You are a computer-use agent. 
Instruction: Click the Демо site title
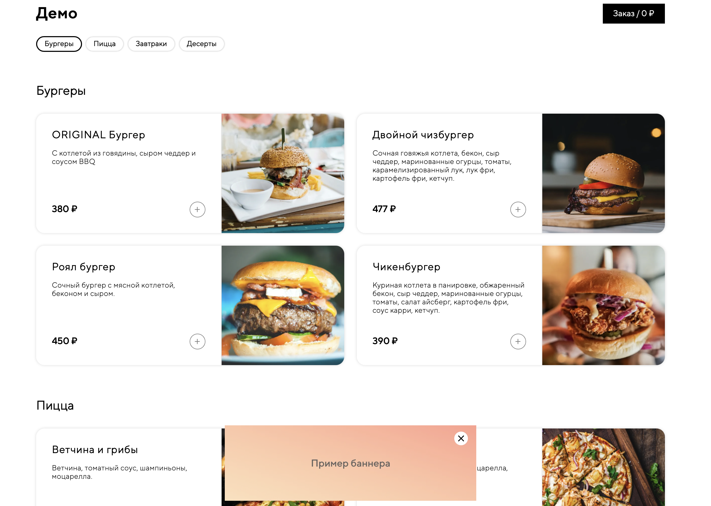(57, 13)
